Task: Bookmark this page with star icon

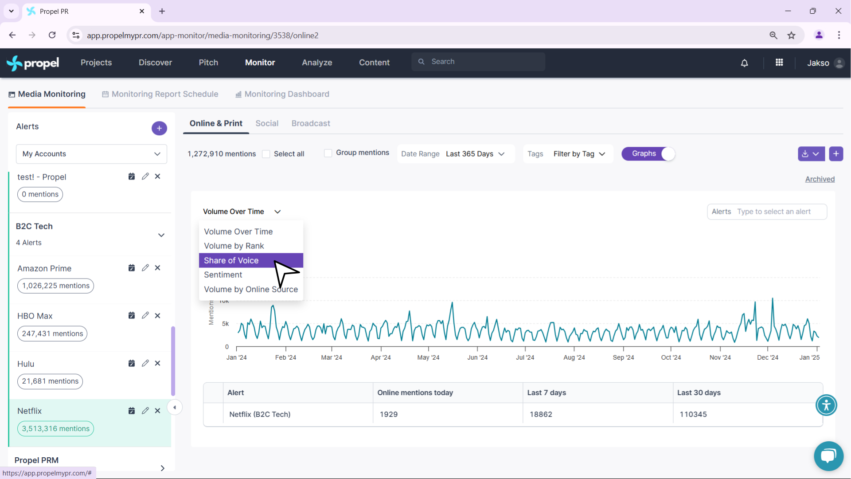Action: (792, 35)
